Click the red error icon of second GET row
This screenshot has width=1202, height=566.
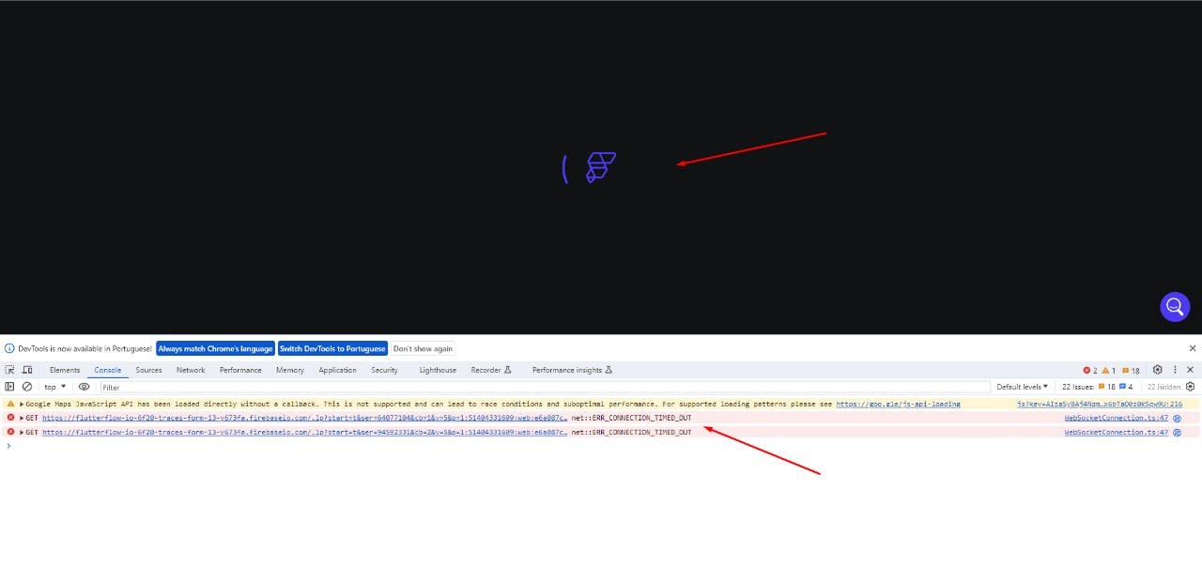pyautogui.click(x=11, y=432)
